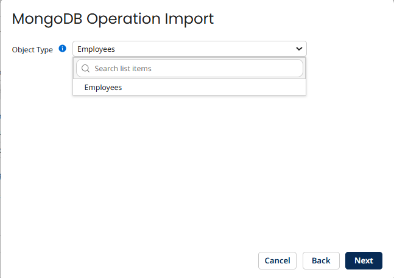Image resolution: width=394 pixels, height=278 pixels.
Task: Select Employees from the dropdown list
Action: pos(103,88)
